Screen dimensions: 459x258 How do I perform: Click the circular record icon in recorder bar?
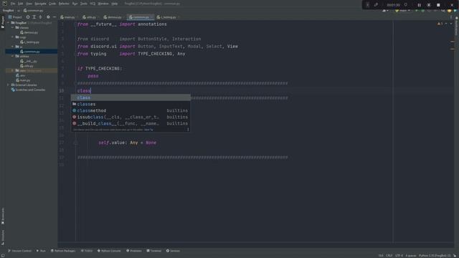point(429,5)
